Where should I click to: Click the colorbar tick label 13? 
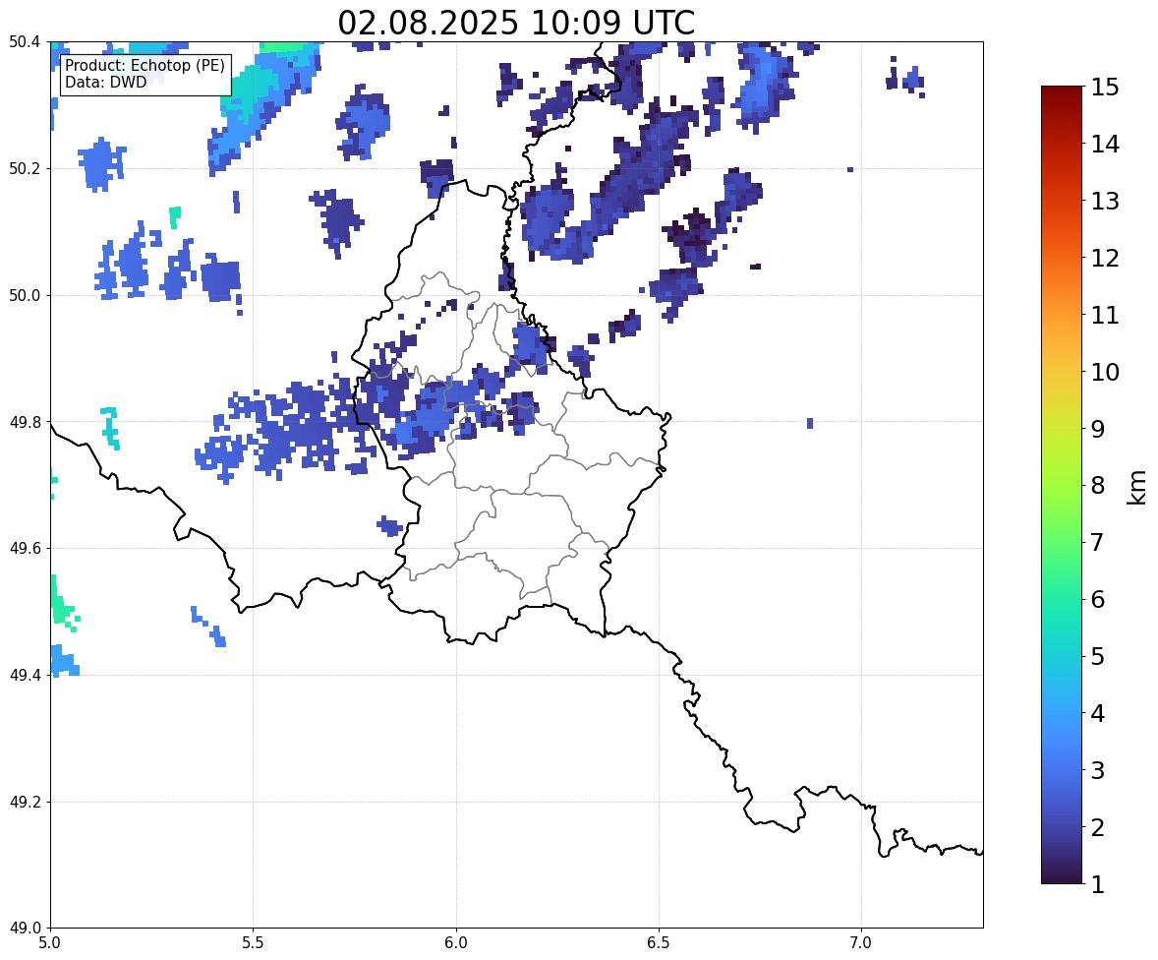coord(1105,201)
